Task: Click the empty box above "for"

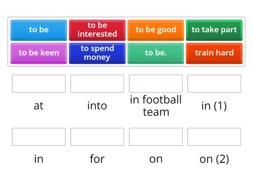Action: pos(97,137)
